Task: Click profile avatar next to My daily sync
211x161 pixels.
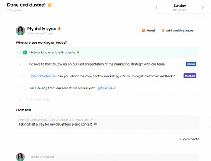Action: 20,31
